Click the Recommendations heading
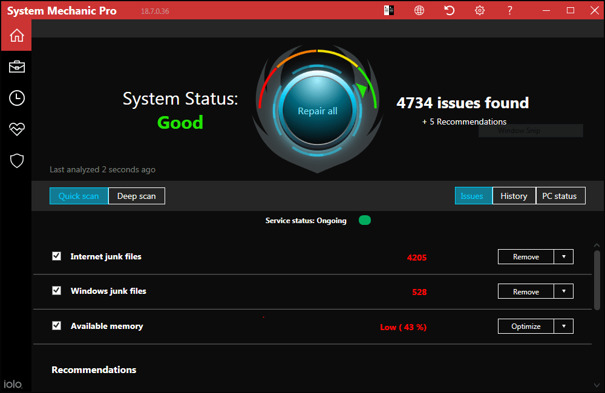The width and height of the screenshot is (605, 393). (x=94, y=370)
